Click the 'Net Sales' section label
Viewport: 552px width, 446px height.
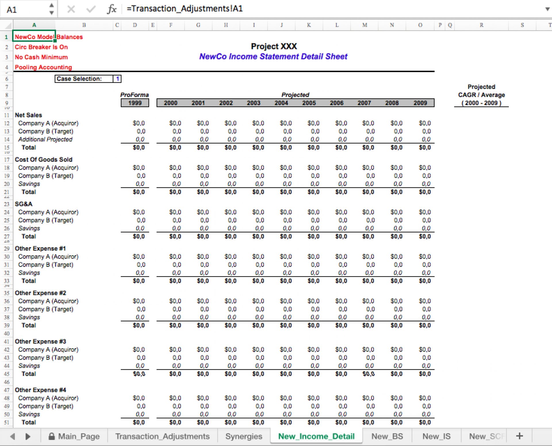(x=28, y=115)
